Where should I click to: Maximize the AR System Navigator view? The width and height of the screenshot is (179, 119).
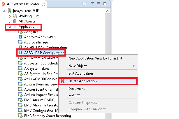pos(105,4)
